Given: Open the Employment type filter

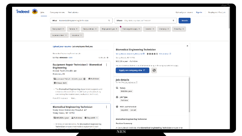Looking at the screenshot, I should (109, 29).
